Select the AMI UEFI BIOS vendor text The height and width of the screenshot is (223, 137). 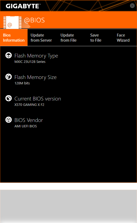(26, 126)
